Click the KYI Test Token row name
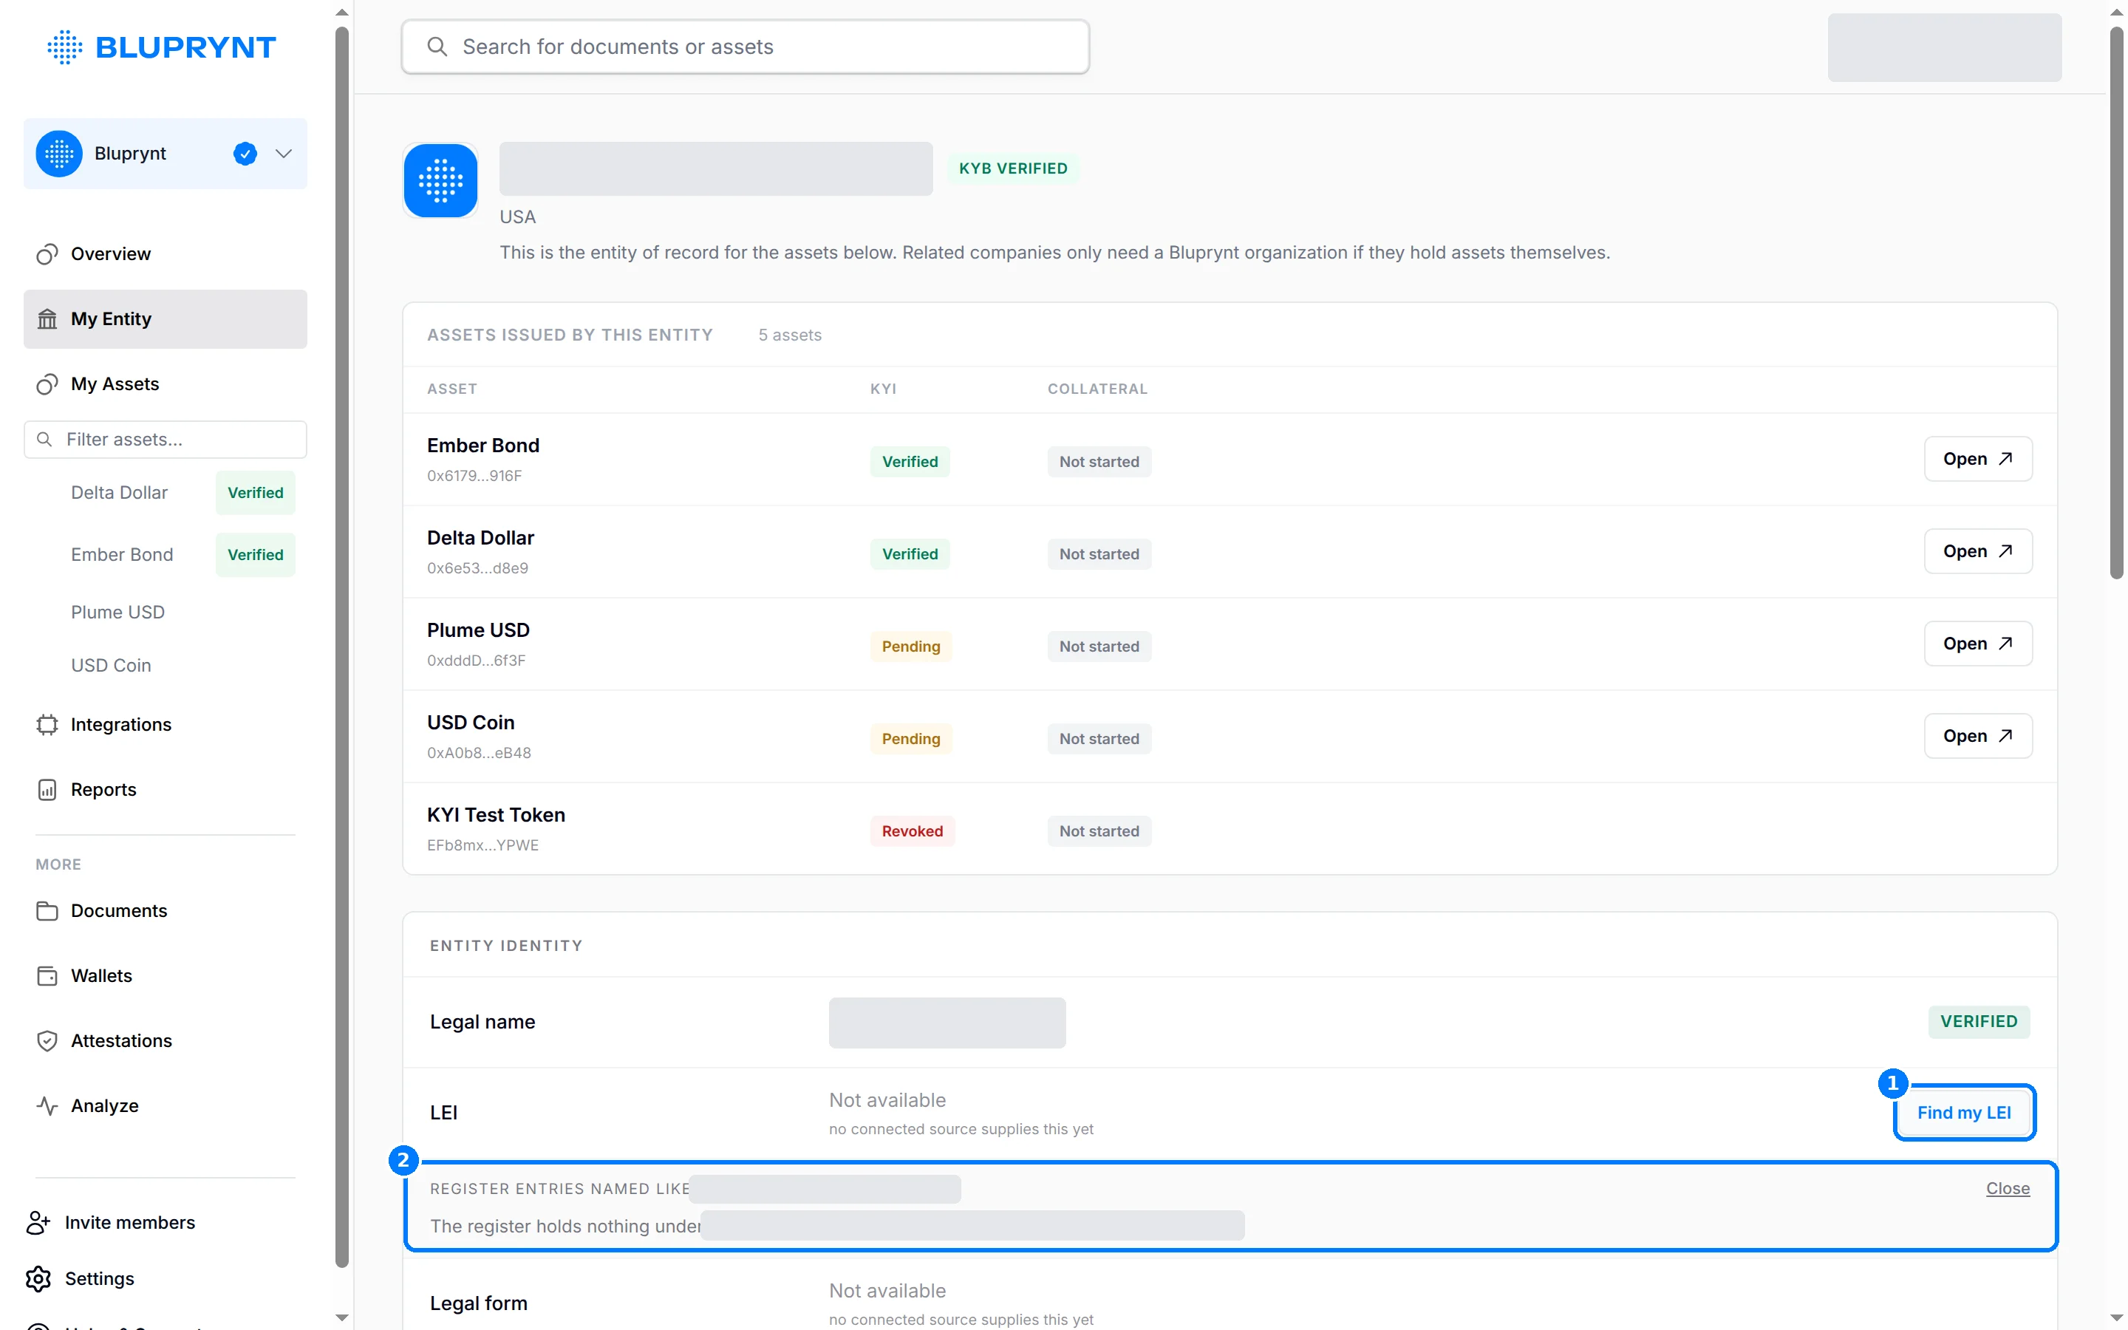Viewport: 2128px width, 1330px height. click(496, 816)
